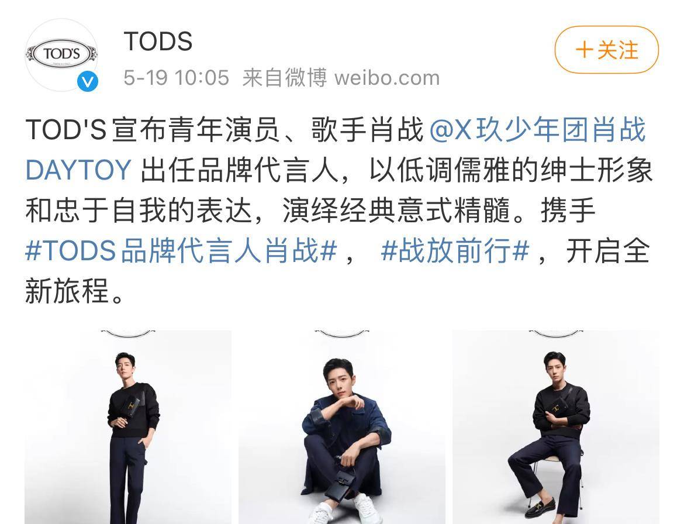
Task: Follow TODS with the +关注 button
Action: (x=606, y=50)
